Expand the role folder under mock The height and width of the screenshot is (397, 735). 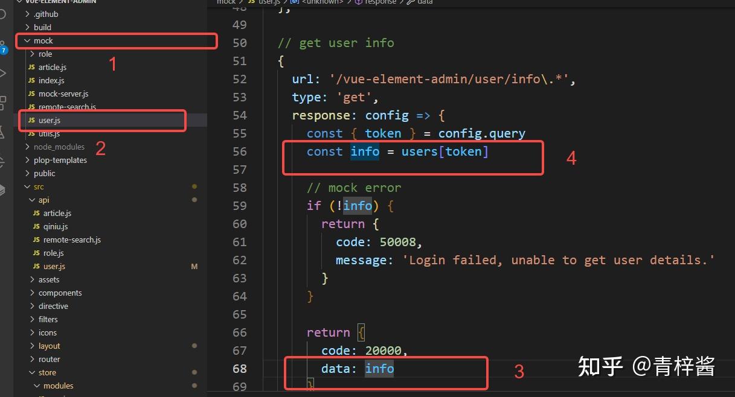pos(45,54)
